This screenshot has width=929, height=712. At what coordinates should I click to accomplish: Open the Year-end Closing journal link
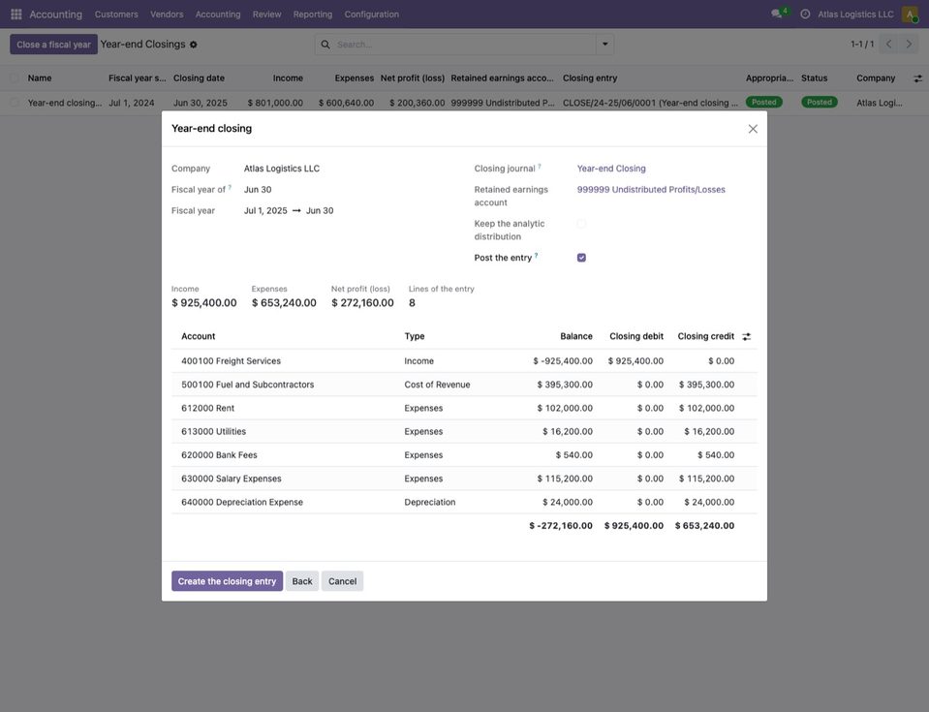(x=611, y=169)
